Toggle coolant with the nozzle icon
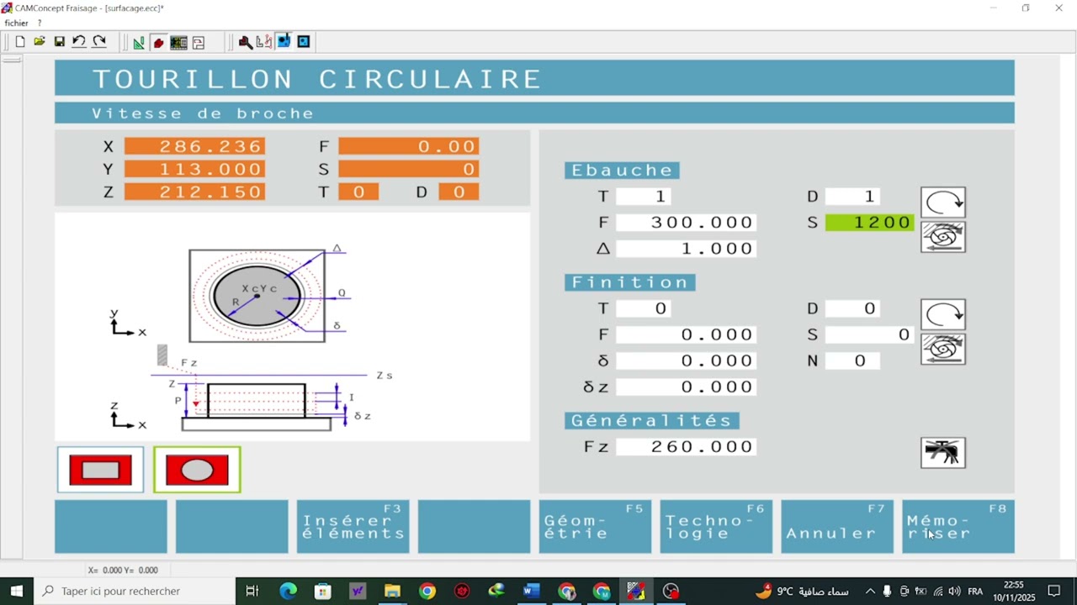Viewport: 1077px width, 605px height. pos(943,453)
